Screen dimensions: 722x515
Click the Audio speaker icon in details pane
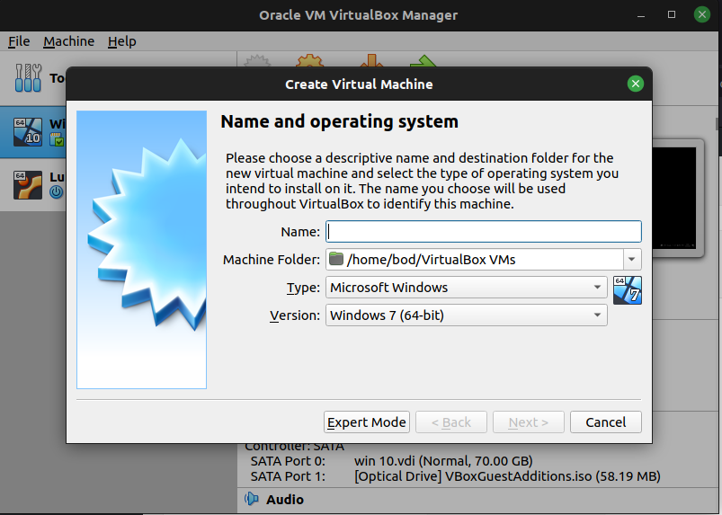coord(252,499)
